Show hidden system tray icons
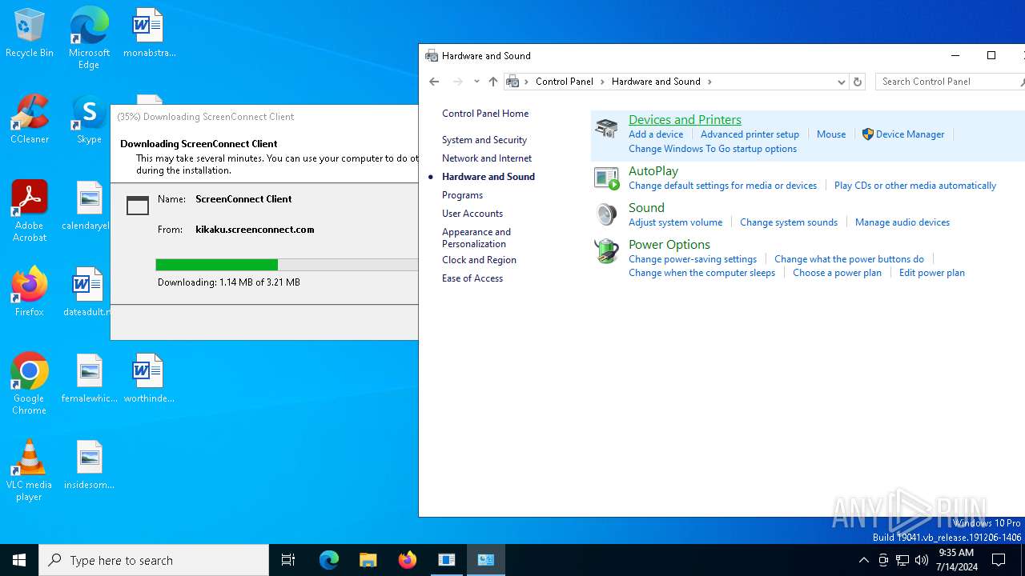 tap(863, 560)
